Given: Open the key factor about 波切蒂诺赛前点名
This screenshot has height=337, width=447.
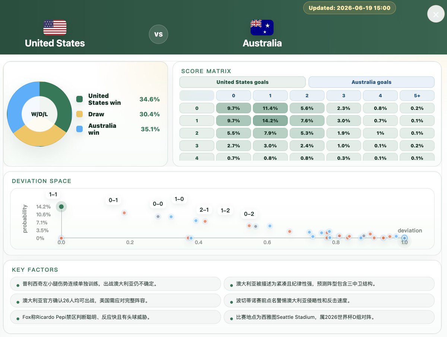Looking at the screenshot, I should pos(329,300).
